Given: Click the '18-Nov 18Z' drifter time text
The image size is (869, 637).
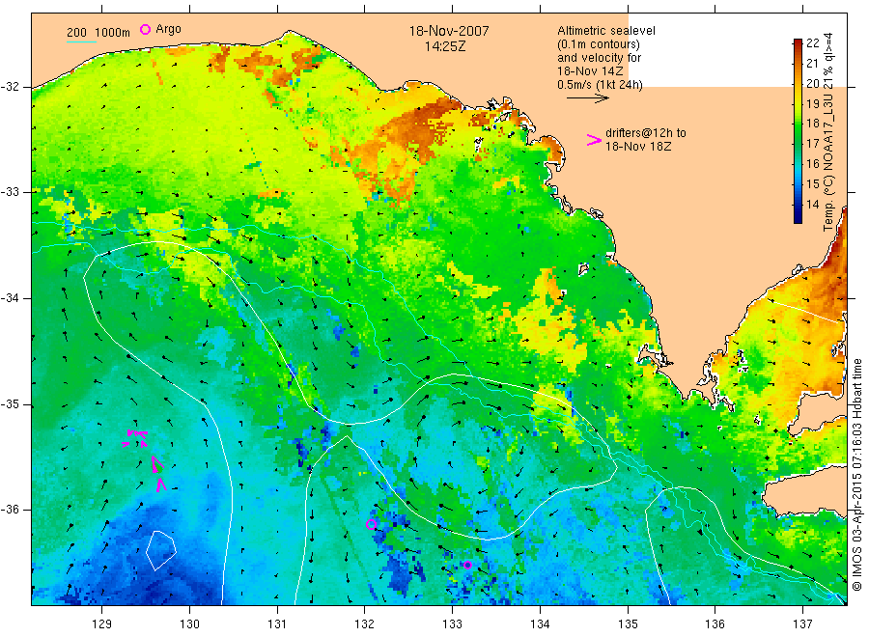Looking at the screenshot, I should [638, 147].
